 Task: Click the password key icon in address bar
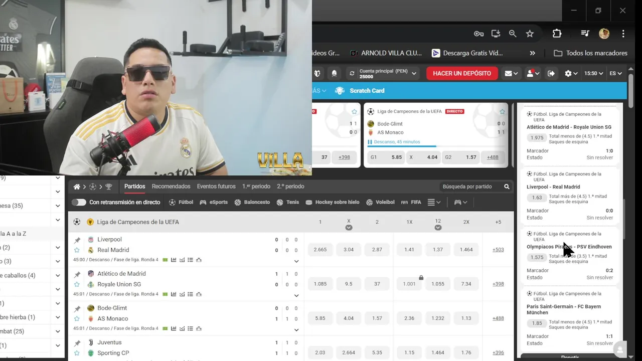point(479,34)
